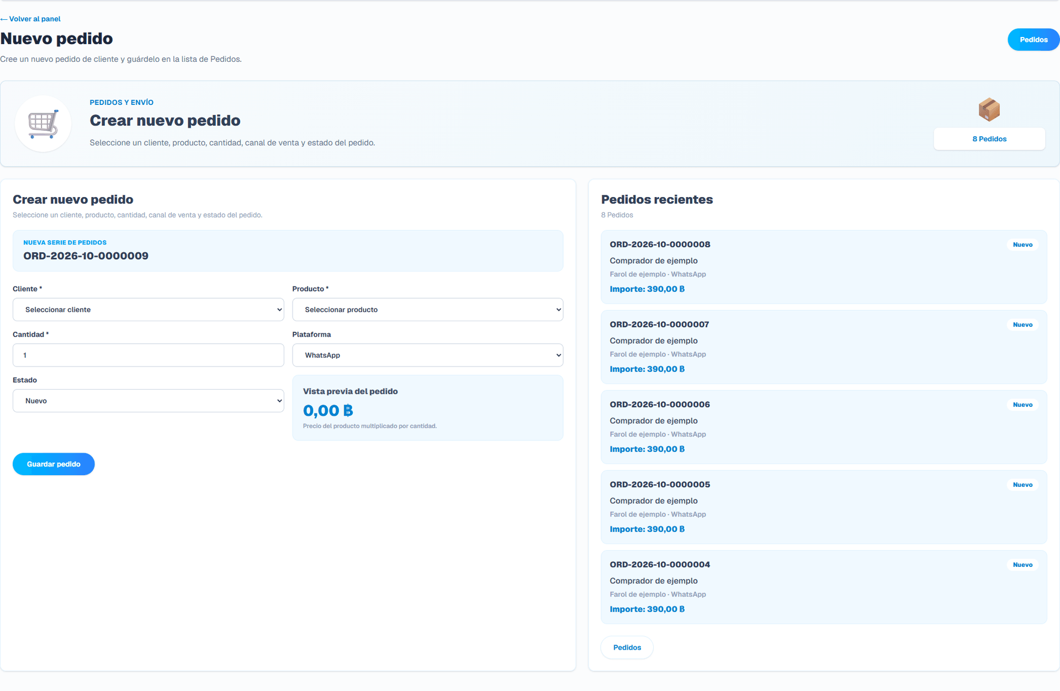Expand the Estado dropdown showing Nuevo
This screenshot has height=691, width=1060.
click(x=149, y=401)
